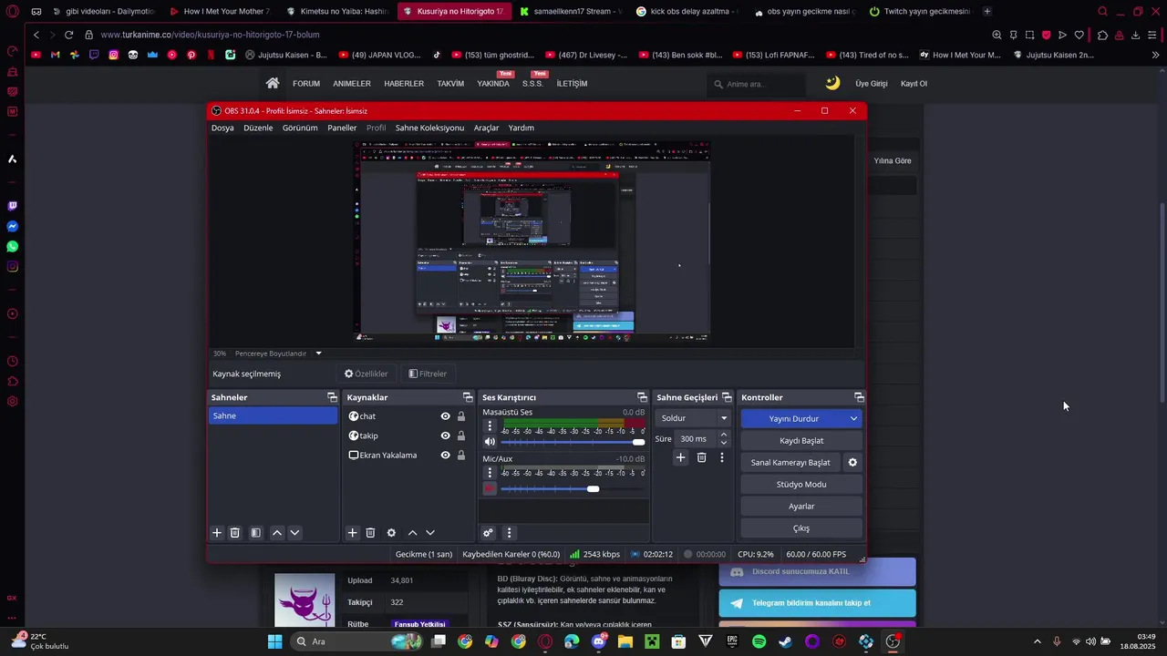The image size is (1167, 656).
Task: Delete scene transition with trash icon
Action: [x=701, y=457]
